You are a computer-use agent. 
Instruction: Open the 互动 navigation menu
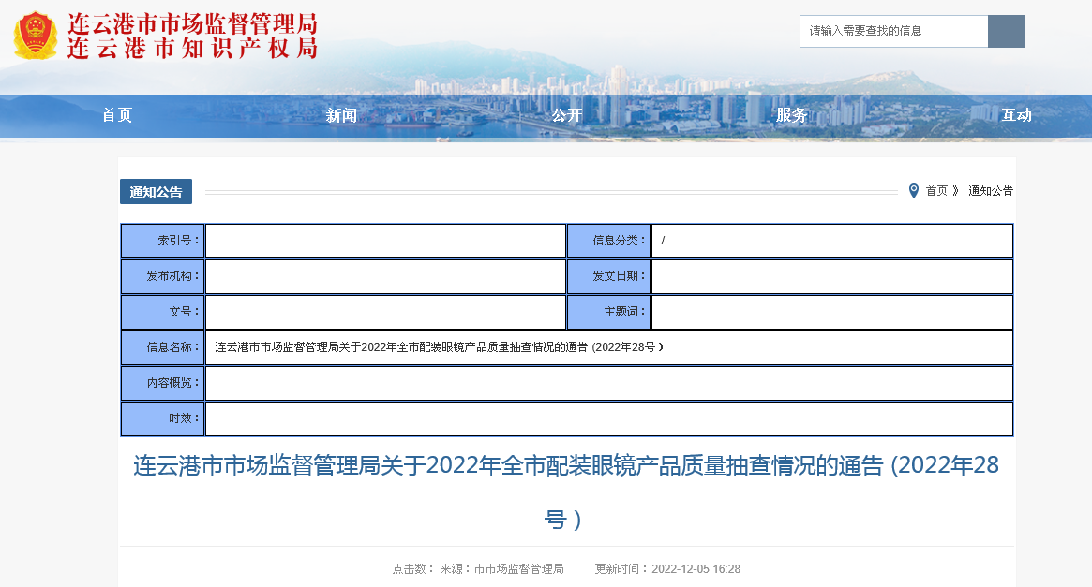1016,115
